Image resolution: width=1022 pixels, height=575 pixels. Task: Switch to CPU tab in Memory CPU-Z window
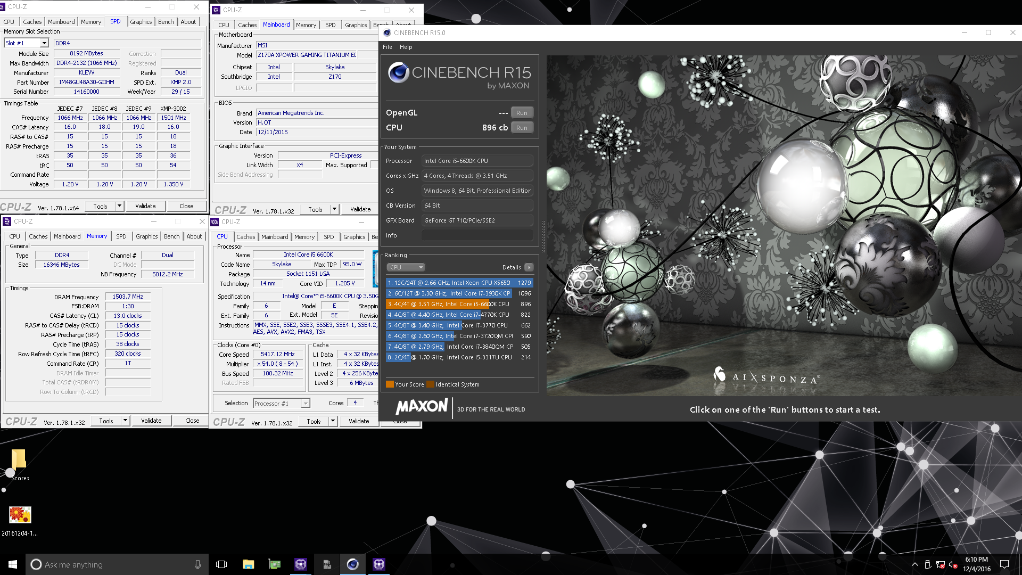tap(15, 236)
